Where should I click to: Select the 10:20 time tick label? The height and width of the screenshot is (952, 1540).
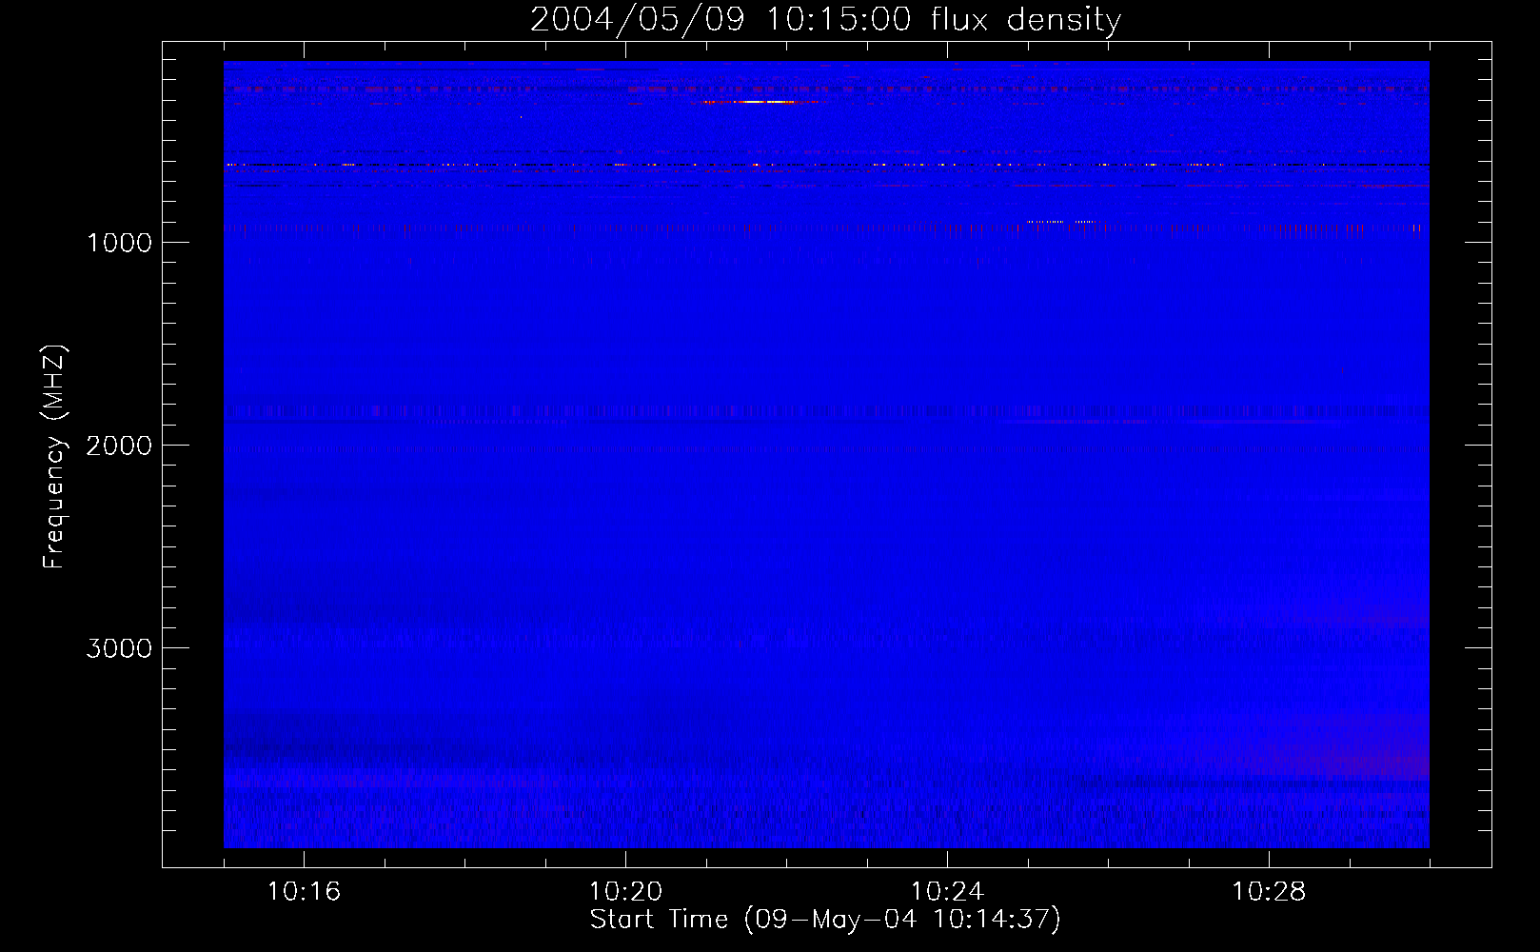point(625,892)
